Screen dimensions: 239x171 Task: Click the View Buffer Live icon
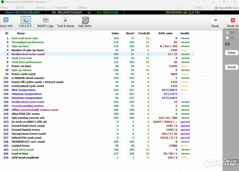[216, 8]
